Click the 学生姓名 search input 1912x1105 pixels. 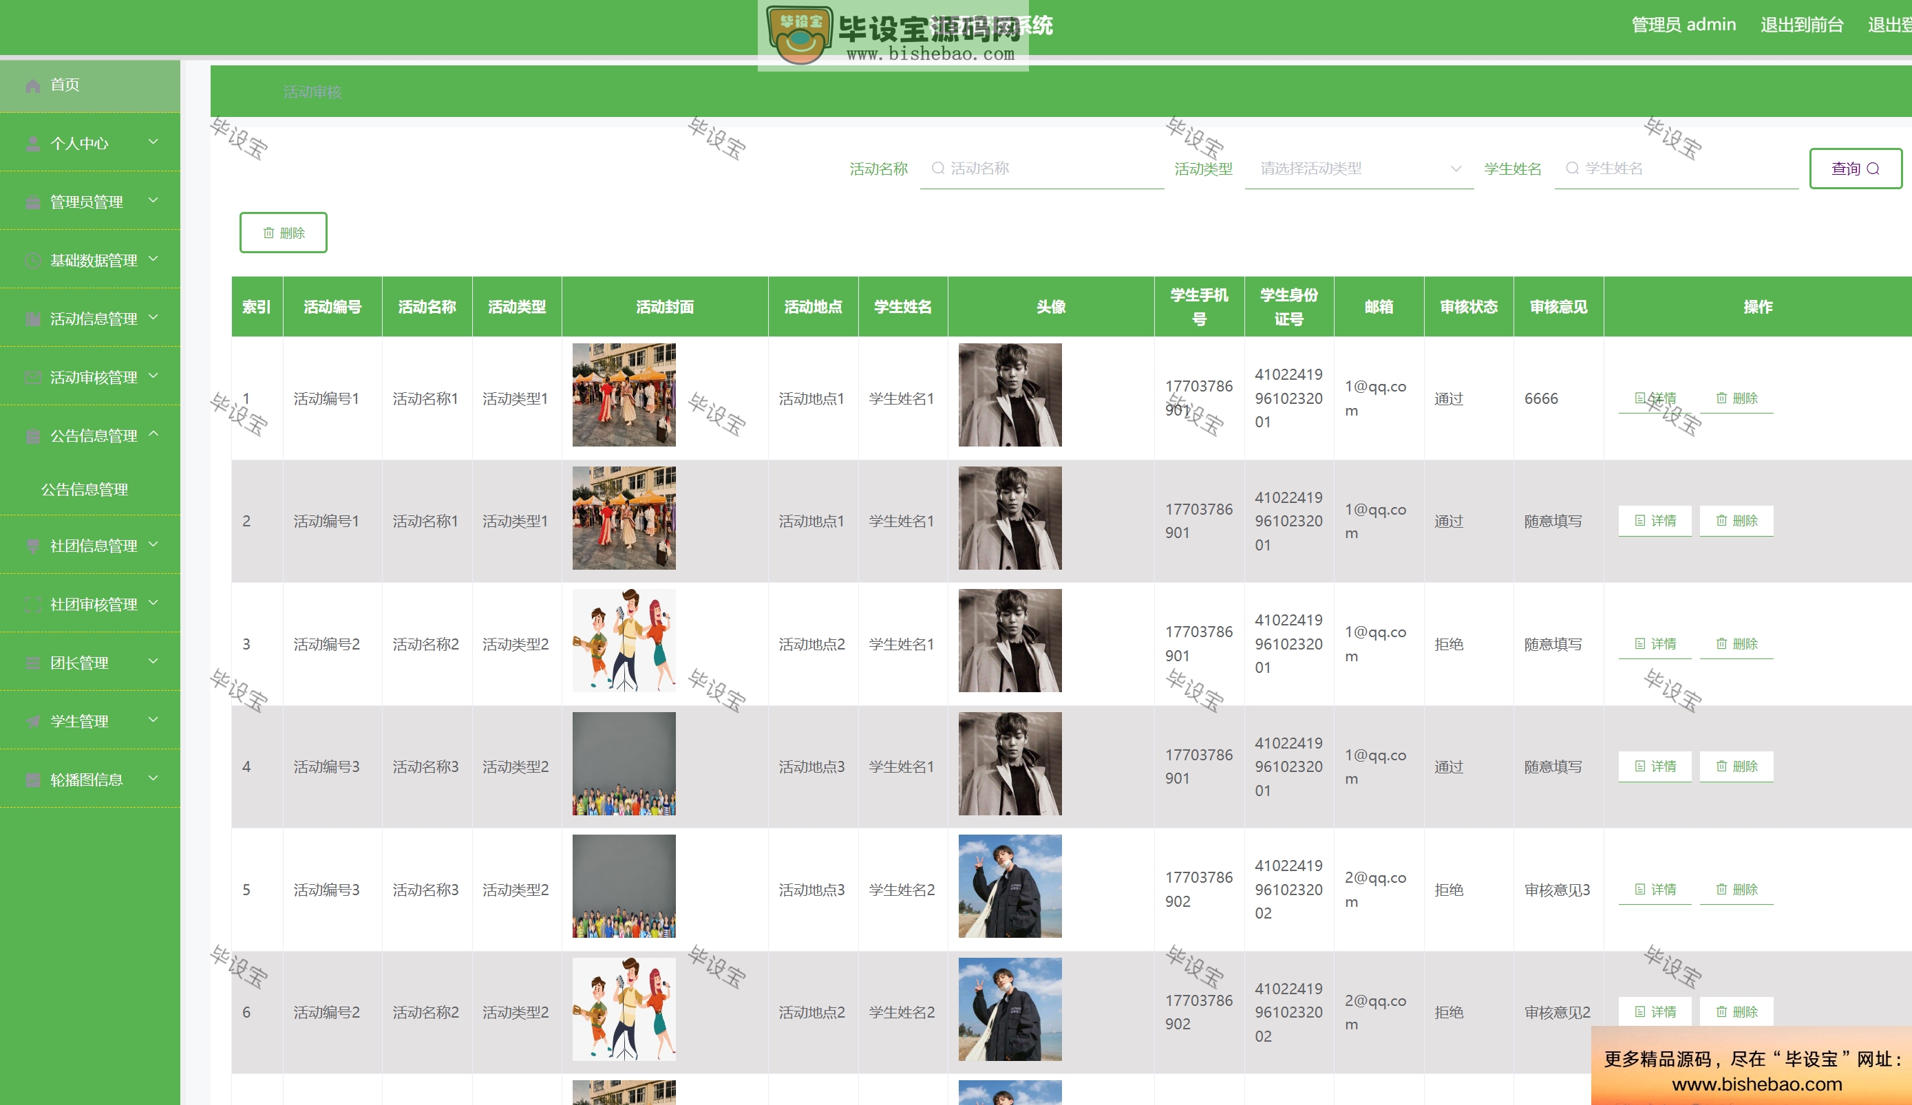[x=1677, y=169]
